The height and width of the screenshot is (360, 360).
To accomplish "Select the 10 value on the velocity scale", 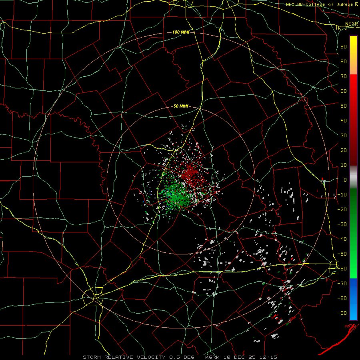I will (x=344, y=165).
